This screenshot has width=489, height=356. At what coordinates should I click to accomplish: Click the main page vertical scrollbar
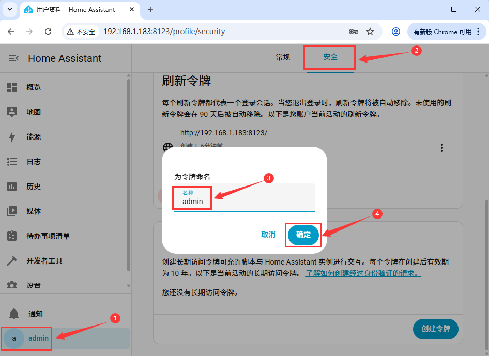click(x=487, y=274)
